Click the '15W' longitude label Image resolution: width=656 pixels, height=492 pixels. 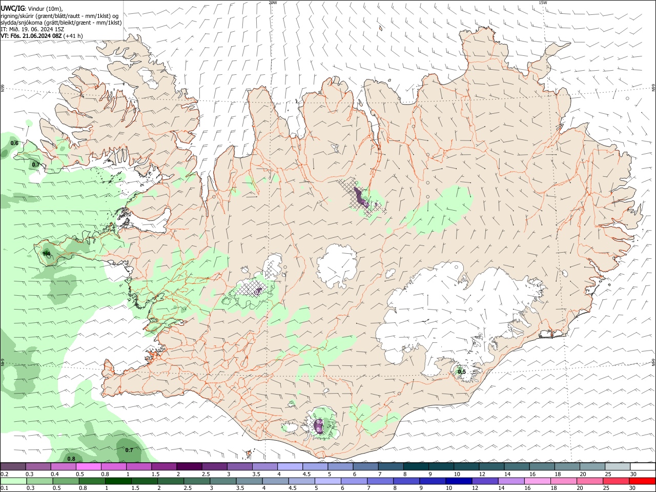click(x=543, y=3)
